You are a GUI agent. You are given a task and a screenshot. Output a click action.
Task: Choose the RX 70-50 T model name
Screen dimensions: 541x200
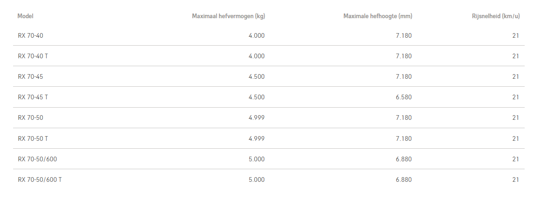(33, 138)
